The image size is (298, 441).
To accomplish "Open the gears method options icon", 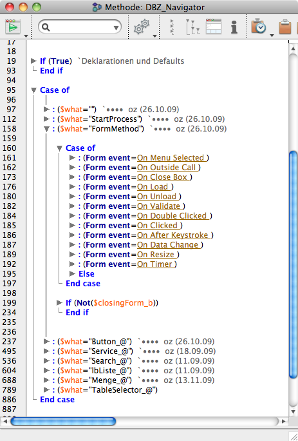I will [141, 27].
